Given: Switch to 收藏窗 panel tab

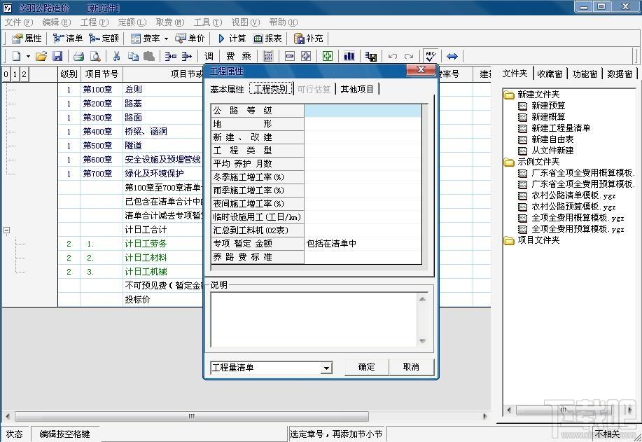Looking at the screenshot, I should click(550, 74).
